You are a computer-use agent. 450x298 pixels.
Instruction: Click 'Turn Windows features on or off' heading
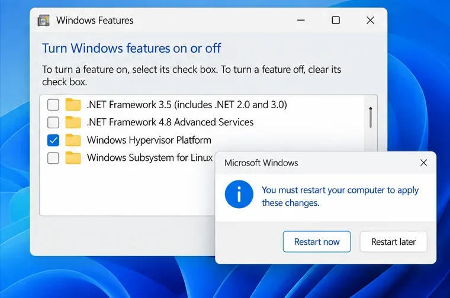(131, 48)
